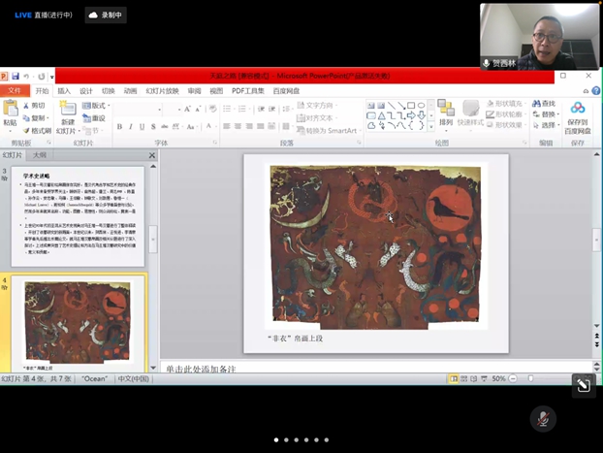This screenshot has width=603, height=453.
Task: Open the Aa change case dropdown
Action: (x=191, y=127)
